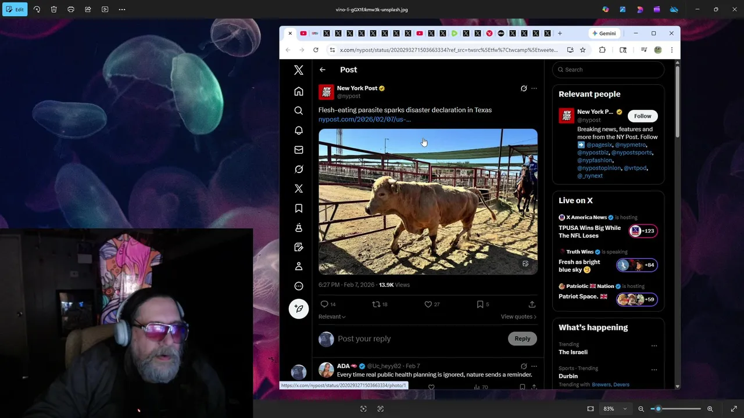Screen dimensions: 744x418
Task: Open the OneDrive cloud icon in Photos
Action: [x=674, y=9]
